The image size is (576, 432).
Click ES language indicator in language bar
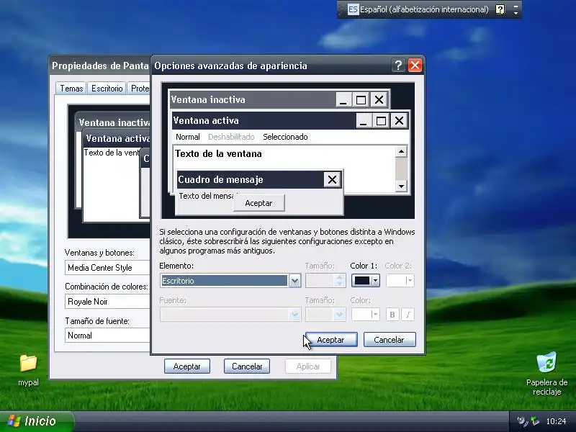click(x=353, y=9)
